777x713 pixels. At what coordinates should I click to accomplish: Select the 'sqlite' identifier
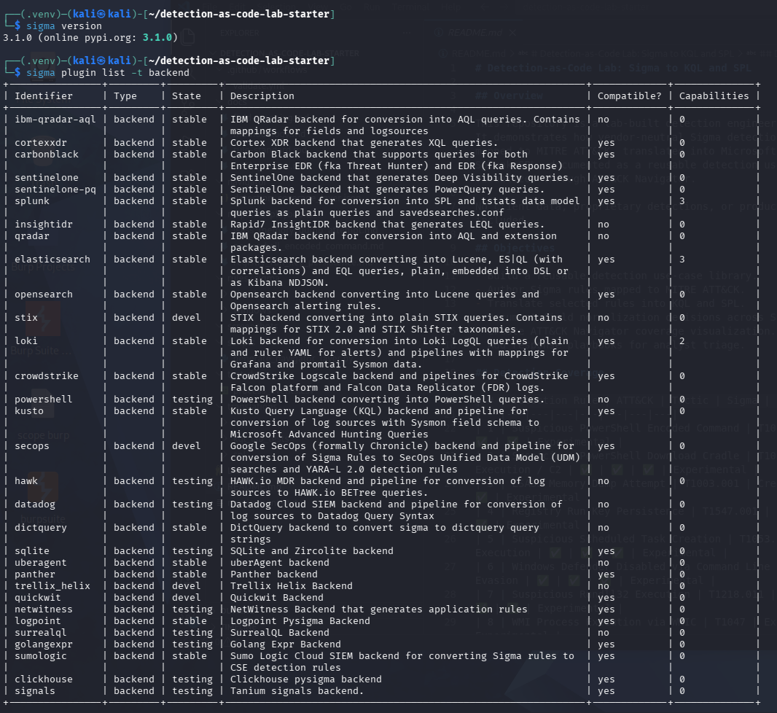pyautogui.click(x=32, y=551)
